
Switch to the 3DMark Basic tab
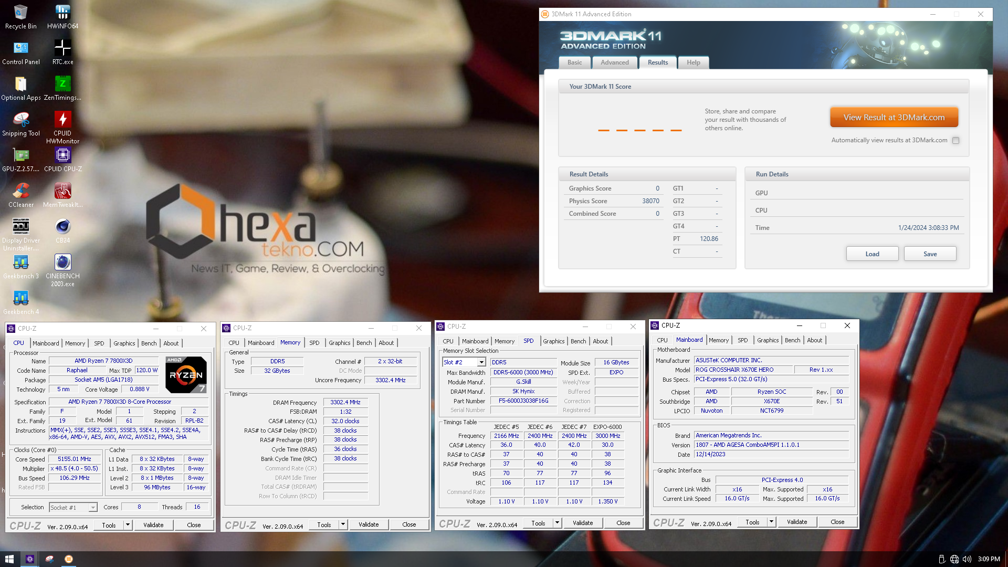pos(574,62)
